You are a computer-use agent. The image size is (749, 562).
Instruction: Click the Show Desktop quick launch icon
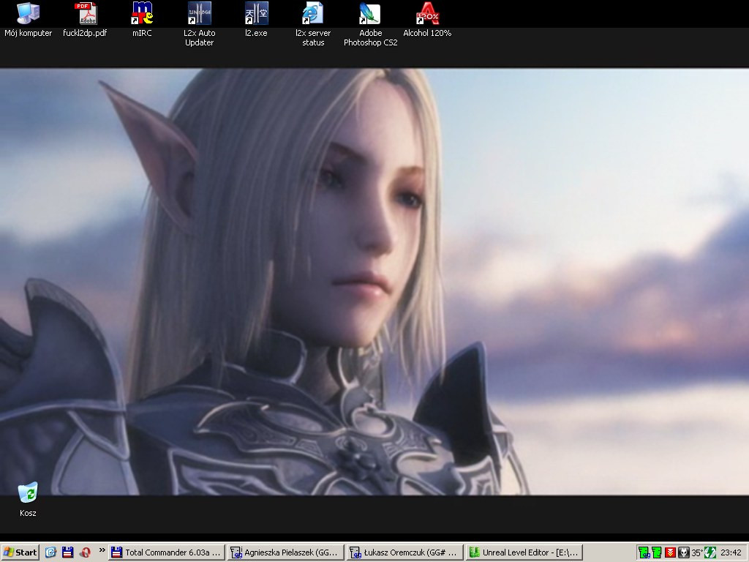point(50,552)
